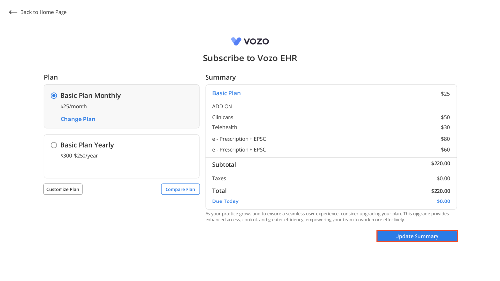The image size is (500, 281).
Task: Open the Change Plan link
Action: coord(78,119)
